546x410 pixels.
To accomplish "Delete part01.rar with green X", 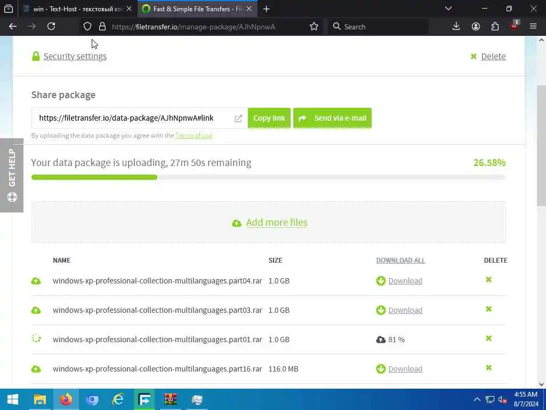I will 488,338.
